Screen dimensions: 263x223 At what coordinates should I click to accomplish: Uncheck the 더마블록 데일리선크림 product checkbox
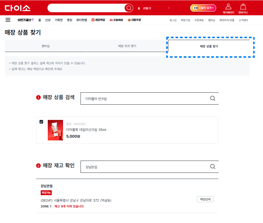[x=41, y=121]
